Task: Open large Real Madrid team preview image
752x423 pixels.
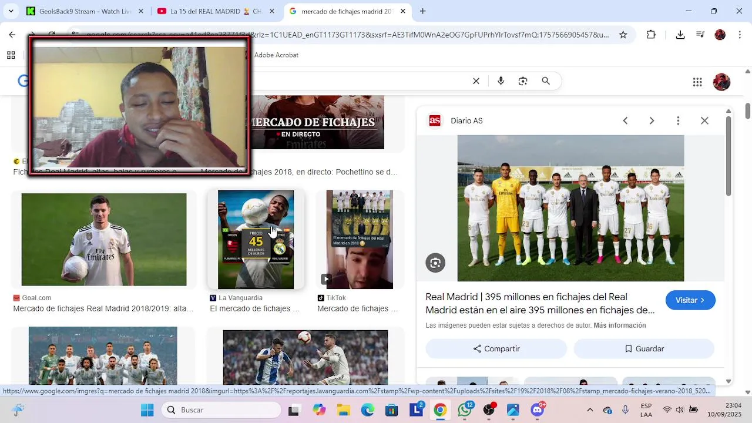Action: (x=570, y=208)
